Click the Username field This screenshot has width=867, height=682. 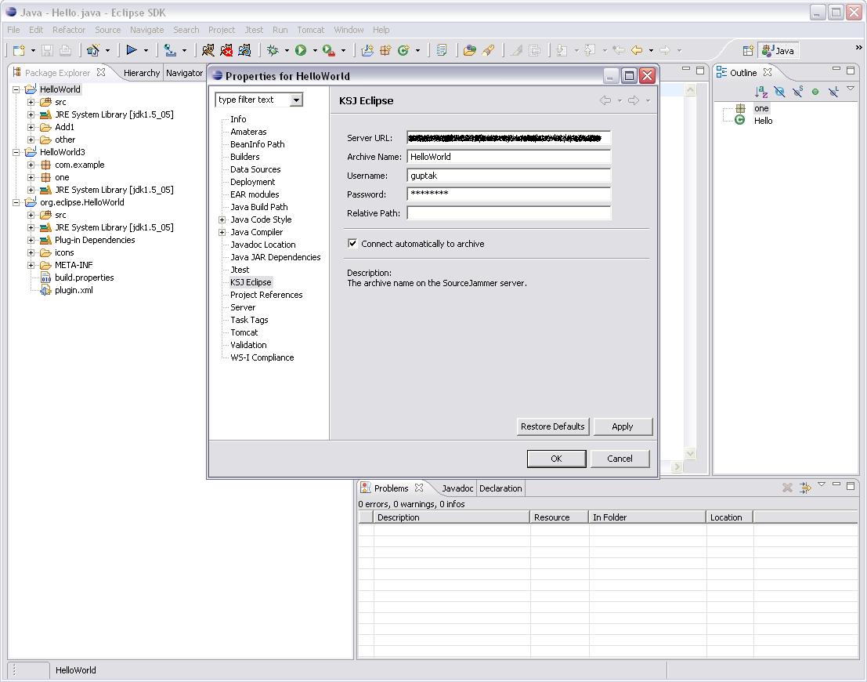[x=509, y=176]
